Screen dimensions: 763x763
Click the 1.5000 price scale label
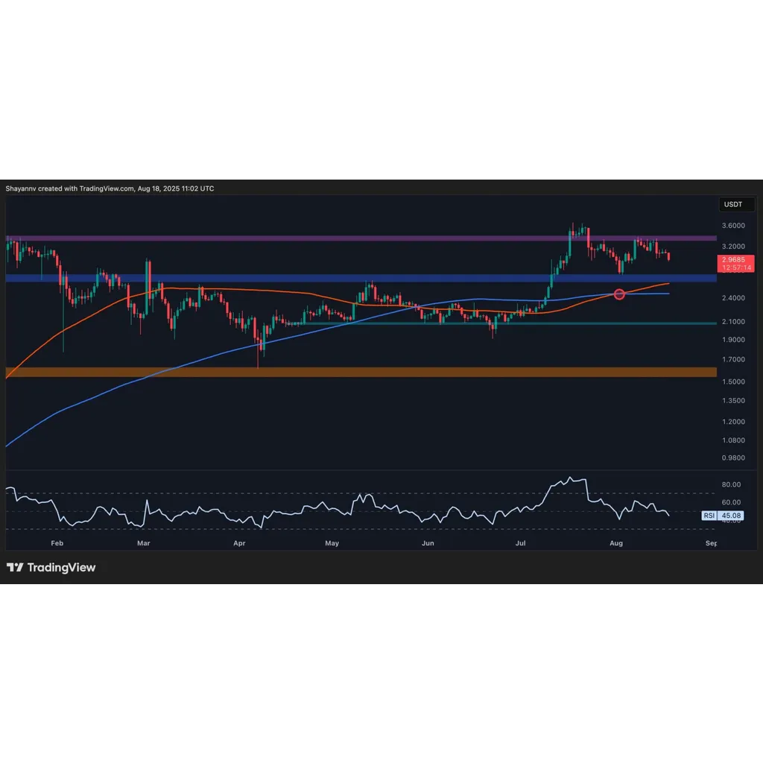[x=733, y=381]
